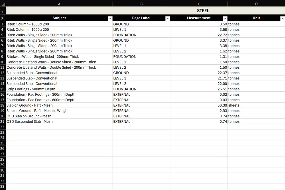
Task: Click the Subject header cell
Action: [x=59, y=18]
